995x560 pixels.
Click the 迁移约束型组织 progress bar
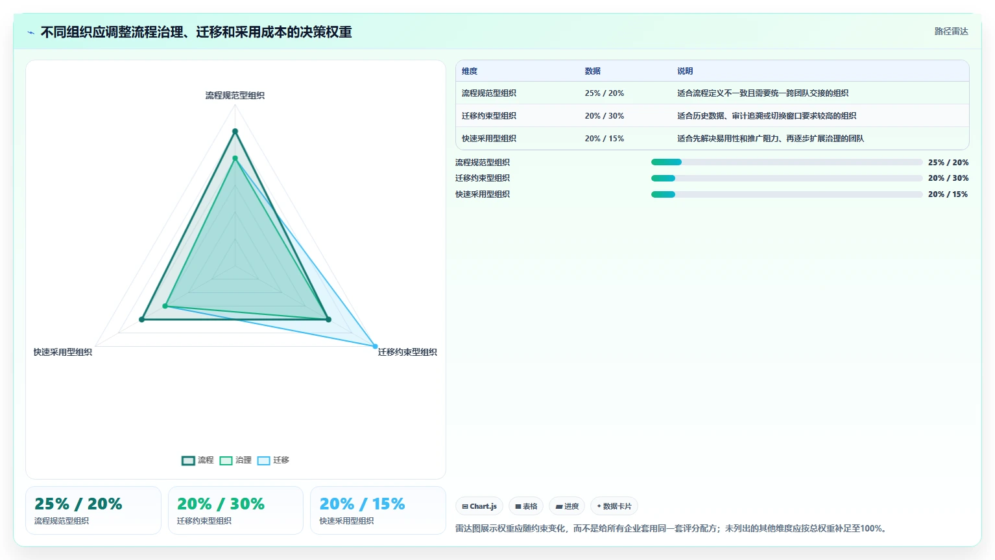pyautogui.click(x=787, y=178)
